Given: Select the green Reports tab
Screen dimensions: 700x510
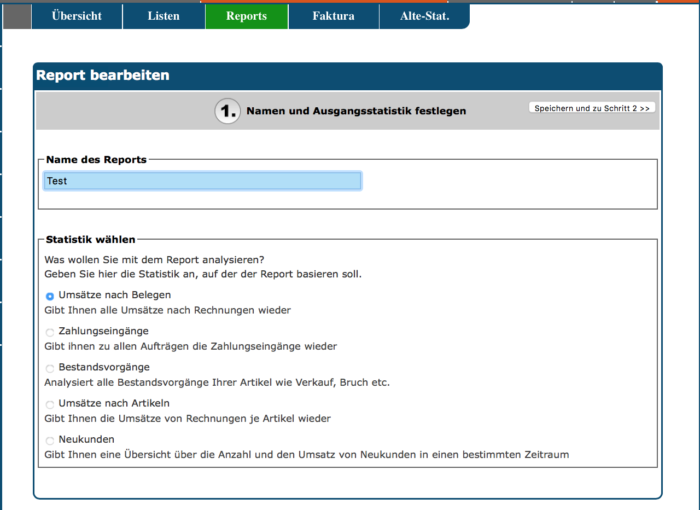Looking at the screenshot, I should click(x=247, y=16).
